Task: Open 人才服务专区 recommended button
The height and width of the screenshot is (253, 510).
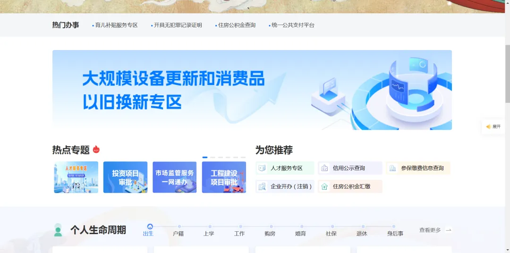Action: click(x=285, y=168)
